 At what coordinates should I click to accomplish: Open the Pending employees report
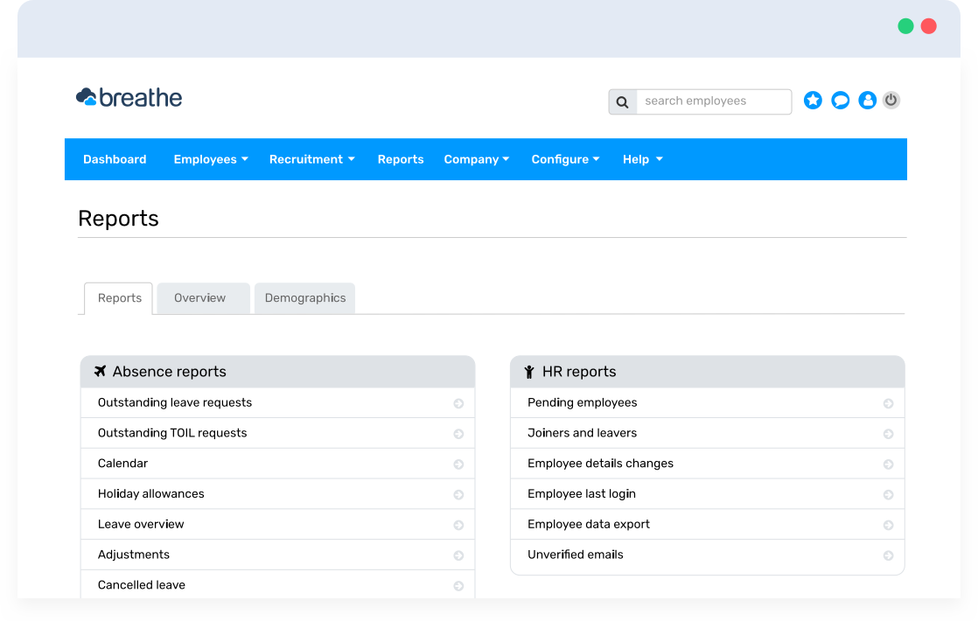pos(708,403)
